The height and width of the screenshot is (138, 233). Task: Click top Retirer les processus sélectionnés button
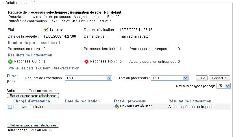click(x=33, y=95)
